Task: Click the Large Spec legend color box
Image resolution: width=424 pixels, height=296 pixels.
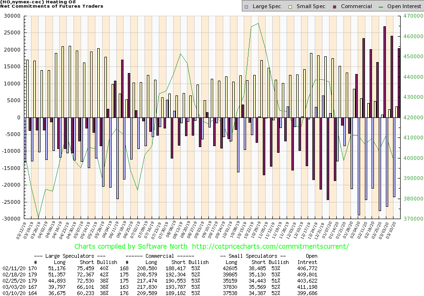Action: tap(246, 7)
